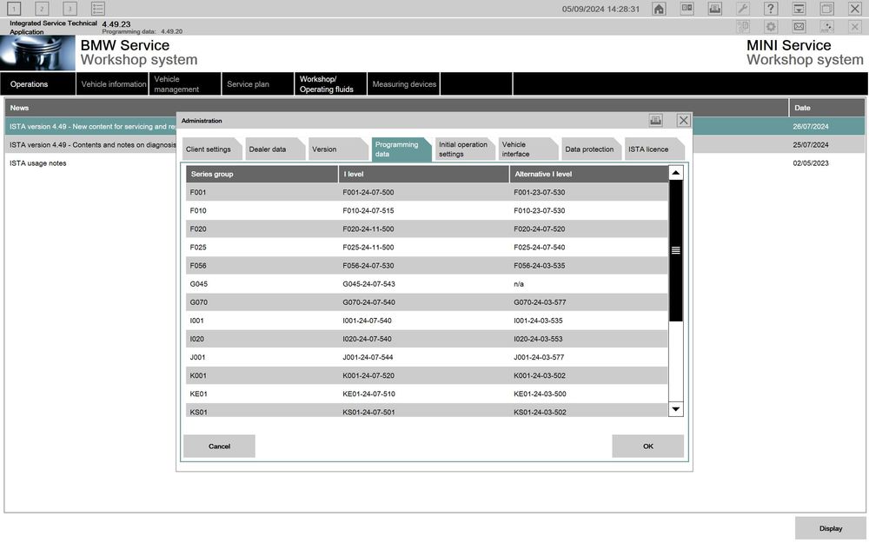Click the device connection status icon

826,26
